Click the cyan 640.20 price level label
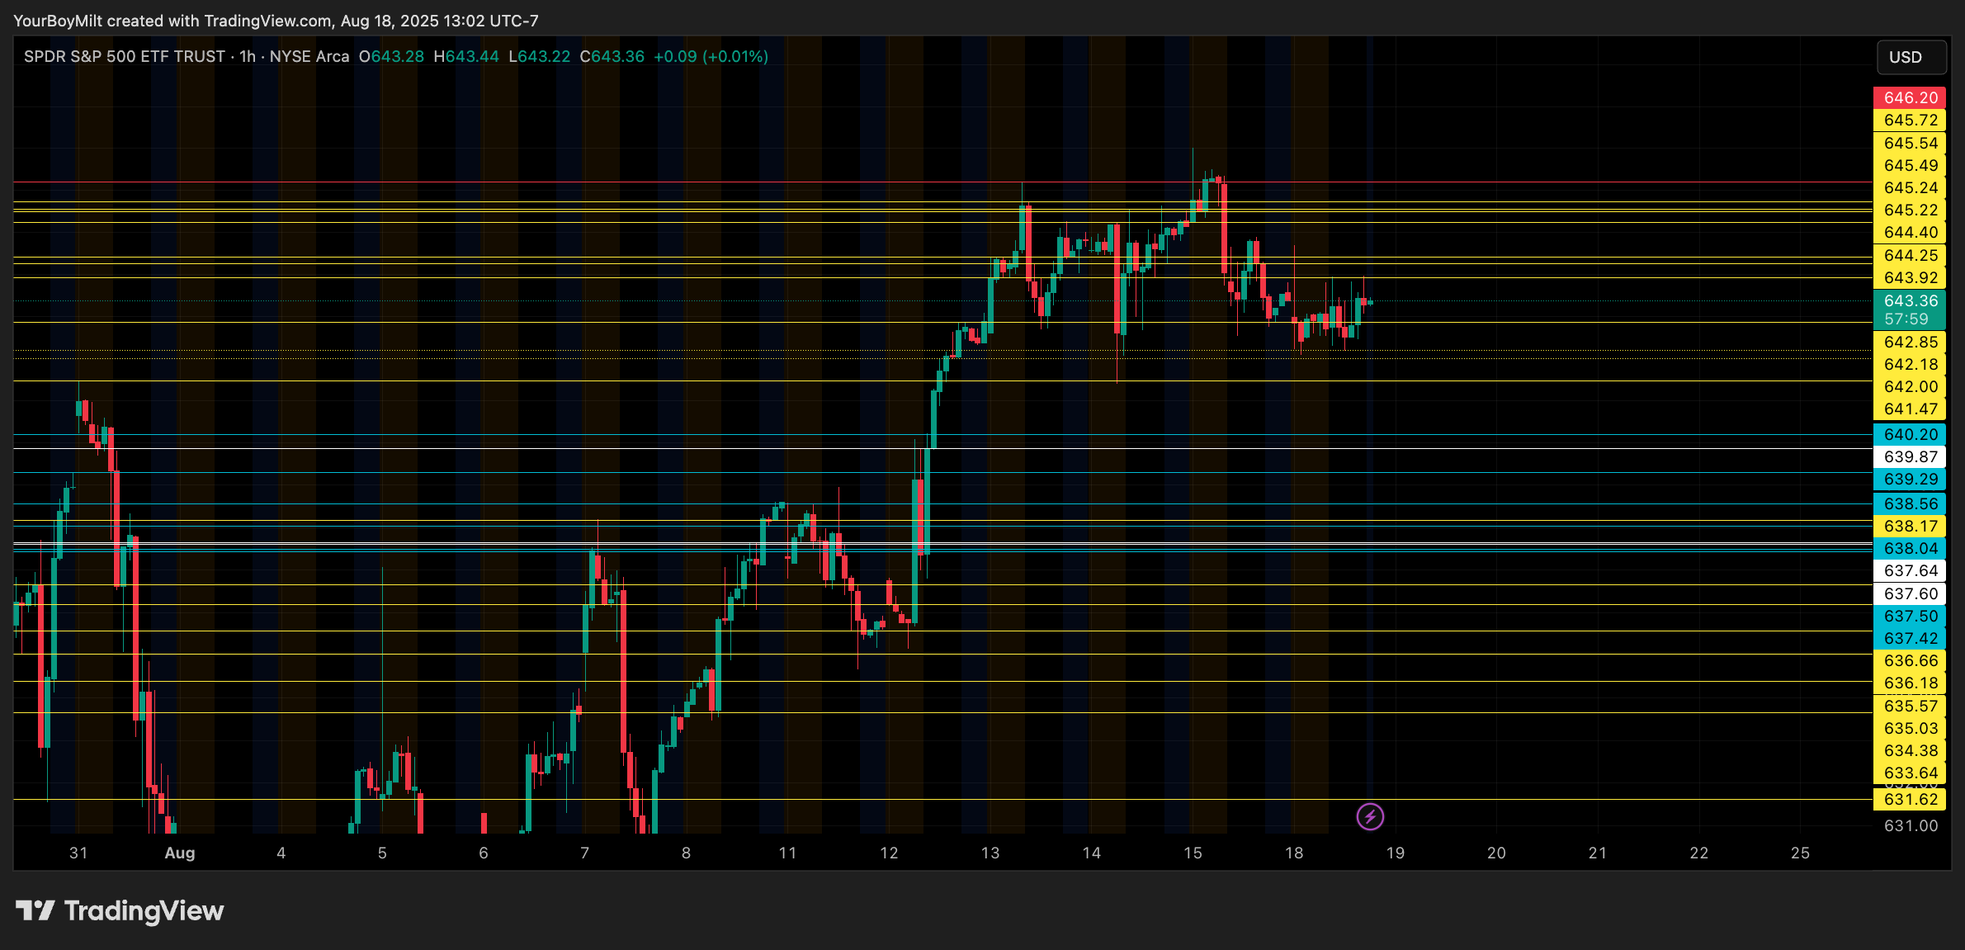Viewport: 1965px width, 950px height. 1910,434
